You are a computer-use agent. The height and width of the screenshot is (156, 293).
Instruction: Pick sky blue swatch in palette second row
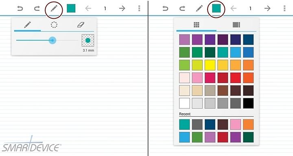coord(236,52)
